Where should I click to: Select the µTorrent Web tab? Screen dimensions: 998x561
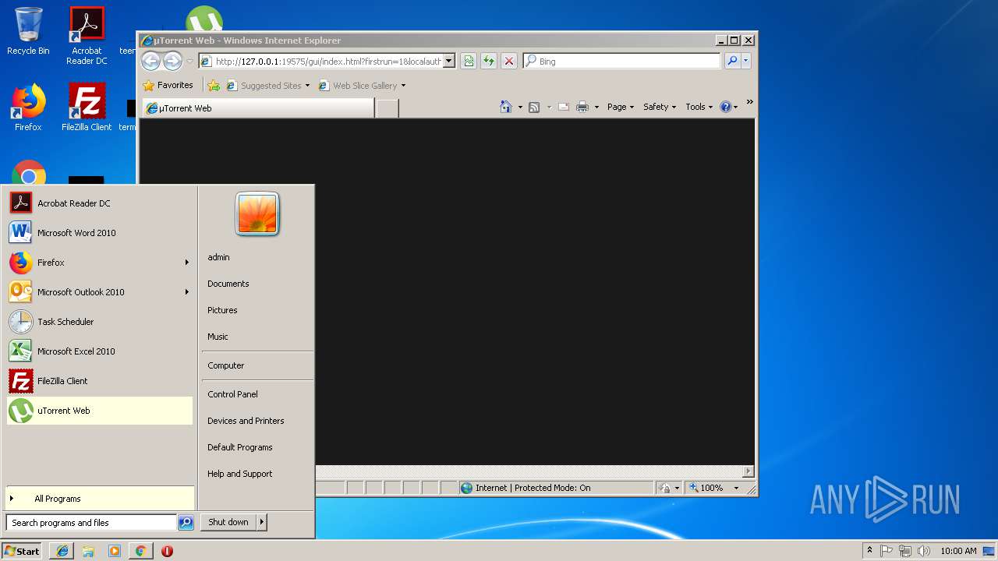(x=258, y=108)
